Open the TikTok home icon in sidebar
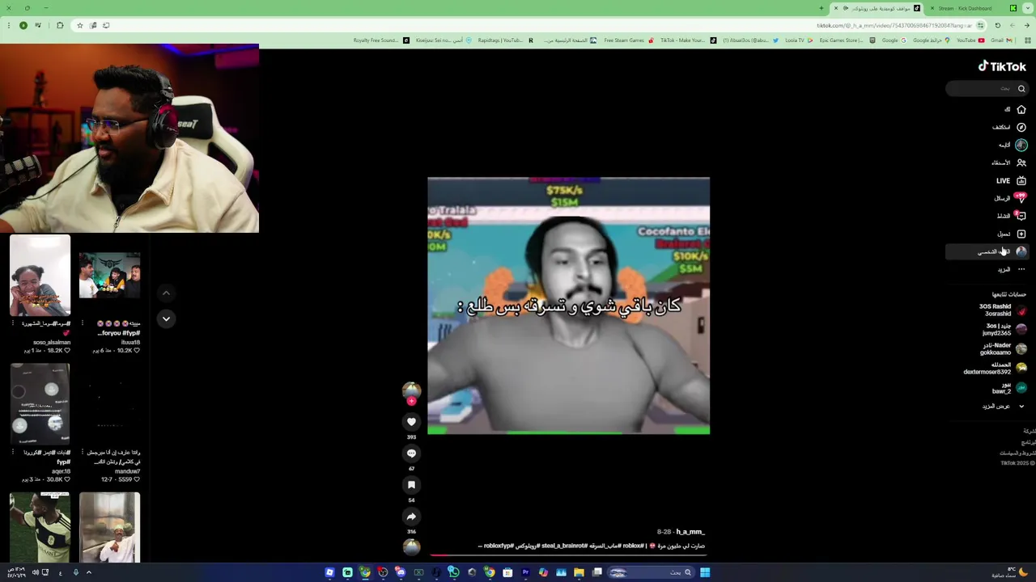The height and width of the screenshot is (582, 1036). (x=1021, y=109)
